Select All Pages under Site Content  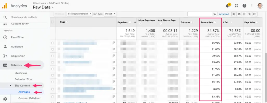24,92
